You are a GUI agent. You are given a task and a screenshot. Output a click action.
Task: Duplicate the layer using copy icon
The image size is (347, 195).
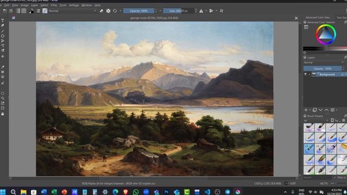(314, 110)
